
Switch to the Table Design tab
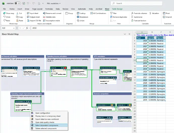pyautogui.click(x=117, y=9)
